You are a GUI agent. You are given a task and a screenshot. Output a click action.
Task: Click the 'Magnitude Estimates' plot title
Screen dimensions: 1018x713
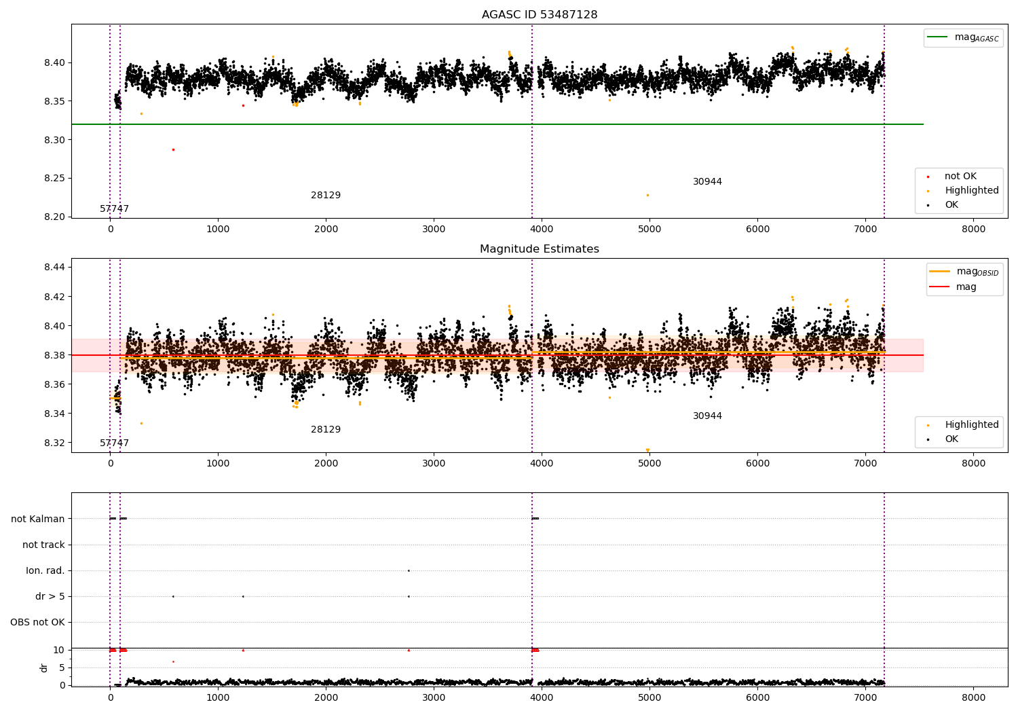pos(540,249)
